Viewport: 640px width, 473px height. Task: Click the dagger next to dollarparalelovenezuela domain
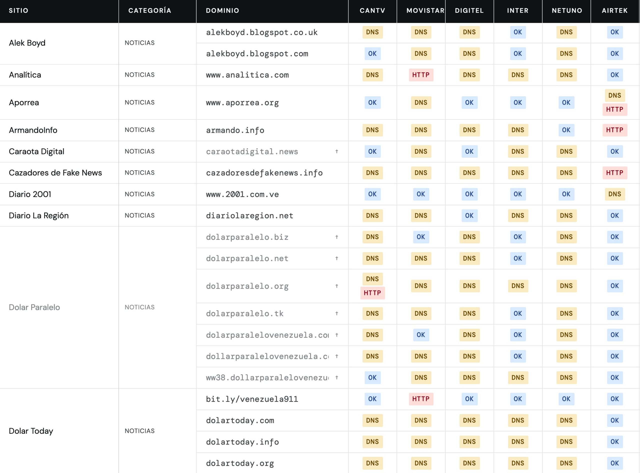click(x=337, y=356)
